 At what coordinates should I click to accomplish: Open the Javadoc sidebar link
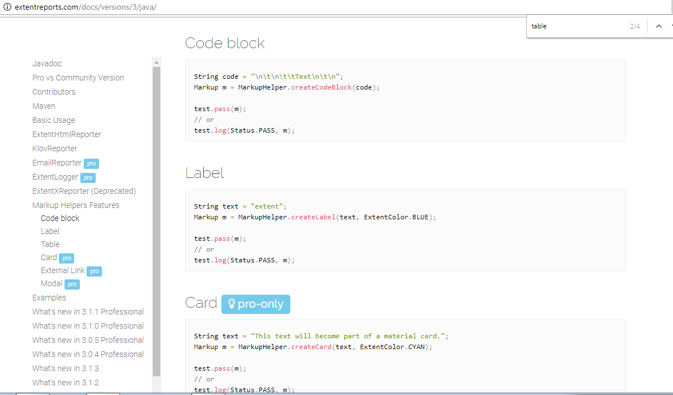[x=47, y=63]
